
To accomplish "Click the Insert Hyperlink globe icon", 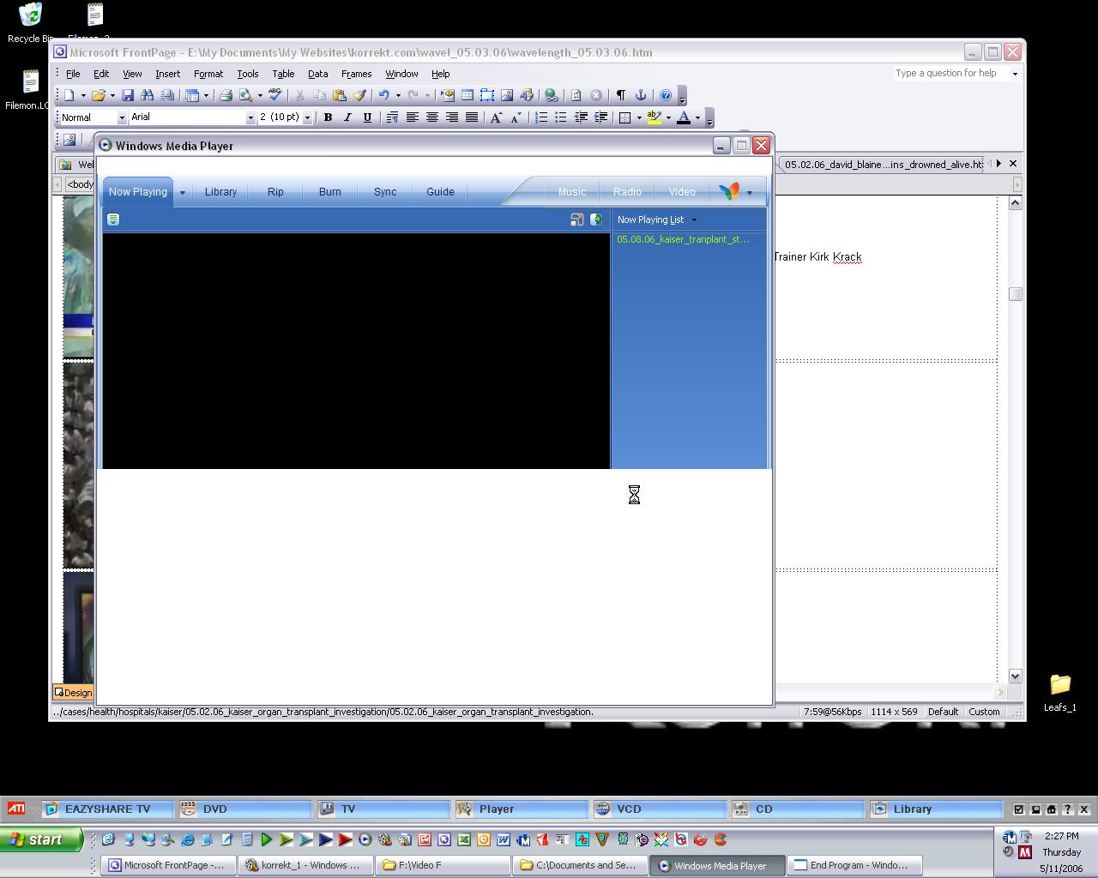I will 551,95.
